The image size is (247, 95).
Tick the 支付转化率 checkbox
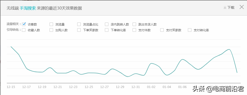click(x=190, y=30)
